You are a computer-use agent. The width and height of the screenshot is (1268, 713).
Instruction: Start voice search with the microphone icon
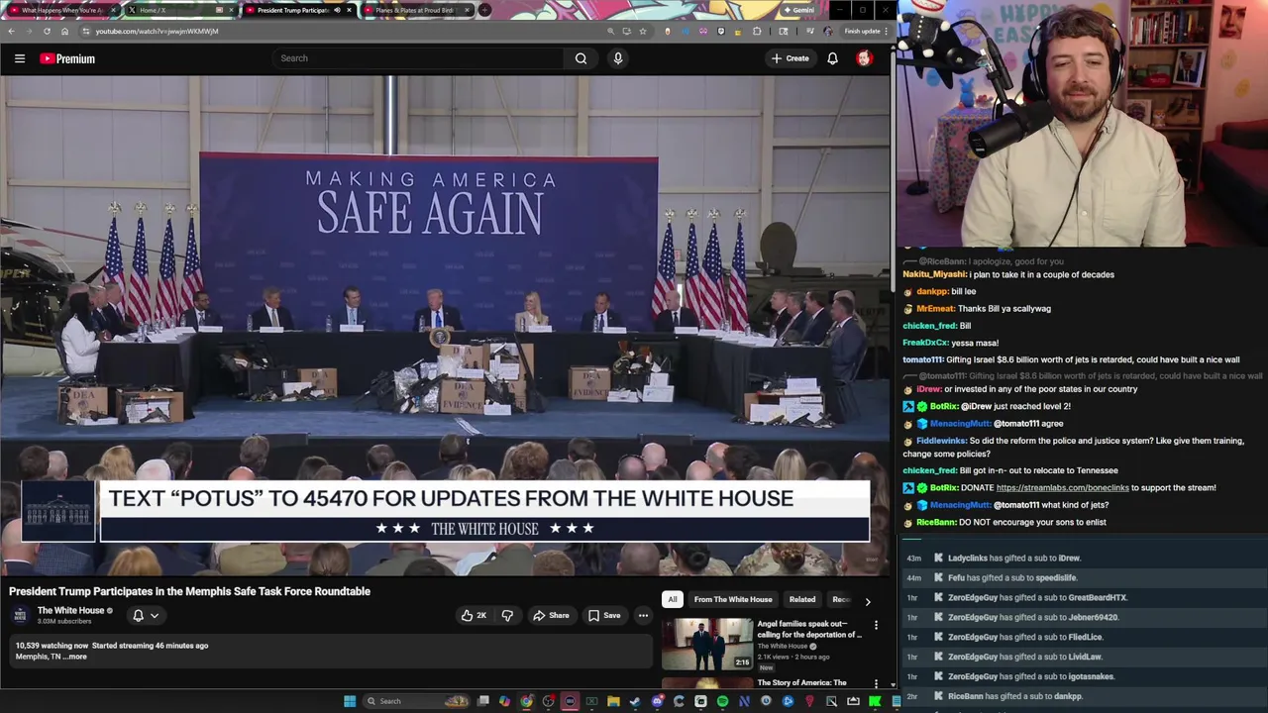pyautogui.click(x=618, y=58)
